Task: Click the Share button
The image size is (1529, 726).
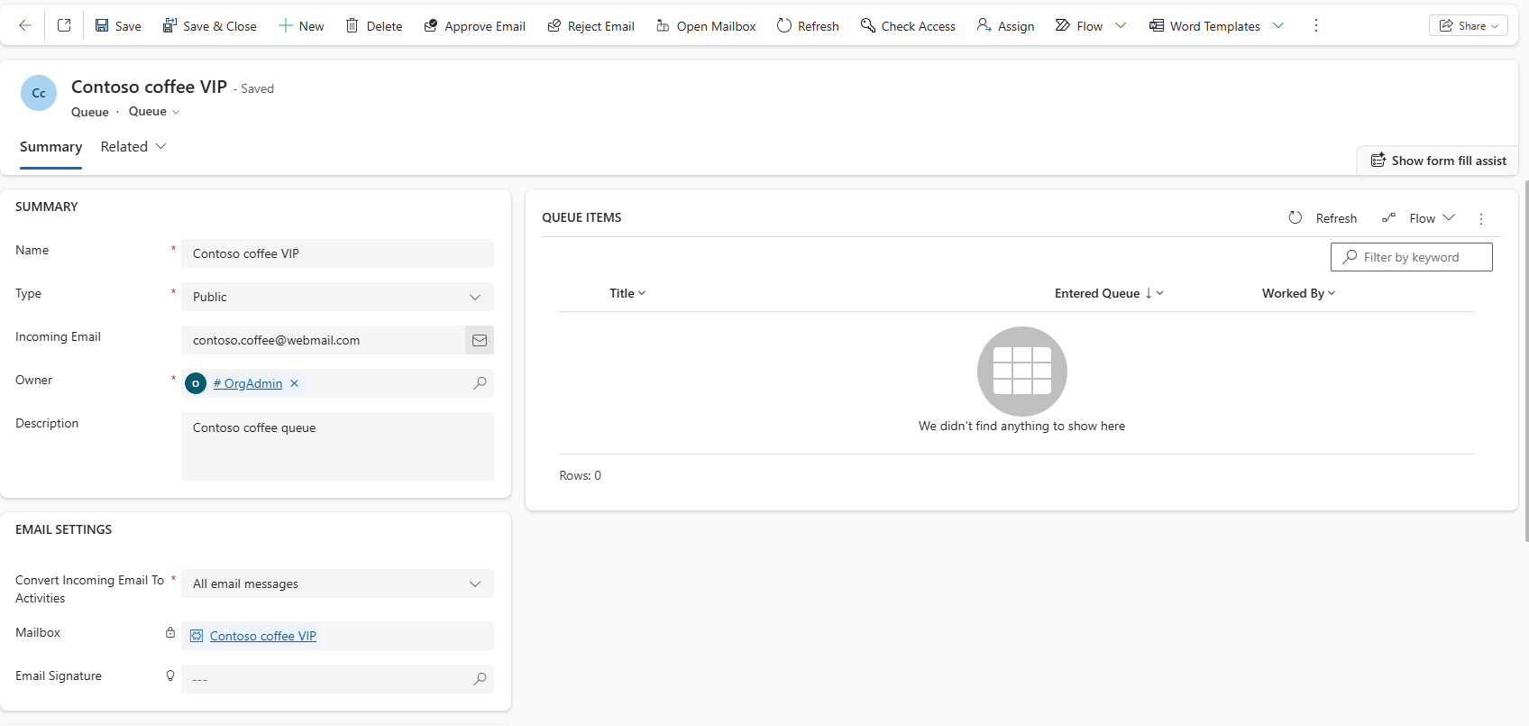Action: coord(1469,25)
